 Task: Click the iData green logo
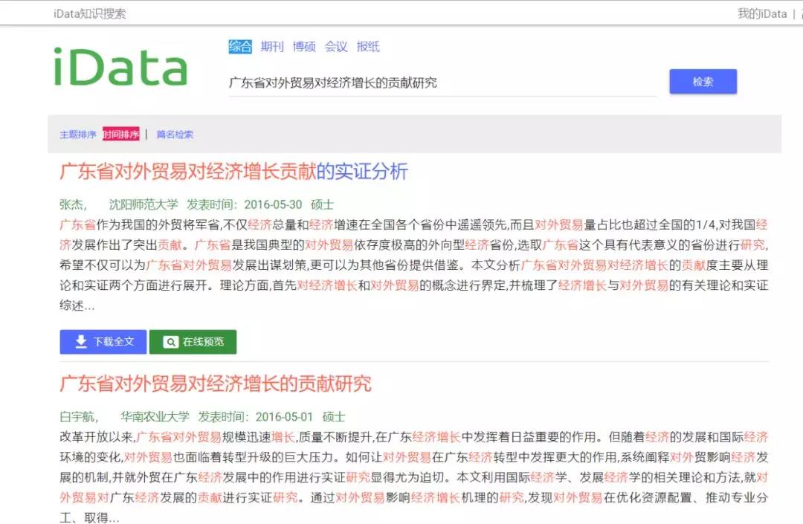pos(120,67)
